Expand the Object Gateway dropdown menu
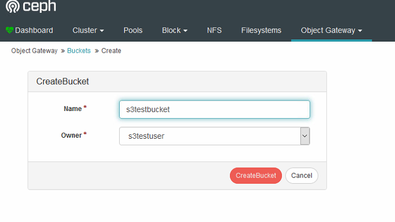The height and width of the screenshot is (222, 395). click(x=331, y=31)
